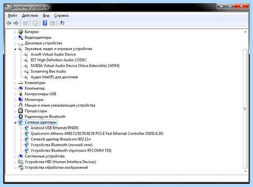253x187 pixels.
Task: Open the blue Help question-mark toolbar icon
Action: tap(45, 23)
